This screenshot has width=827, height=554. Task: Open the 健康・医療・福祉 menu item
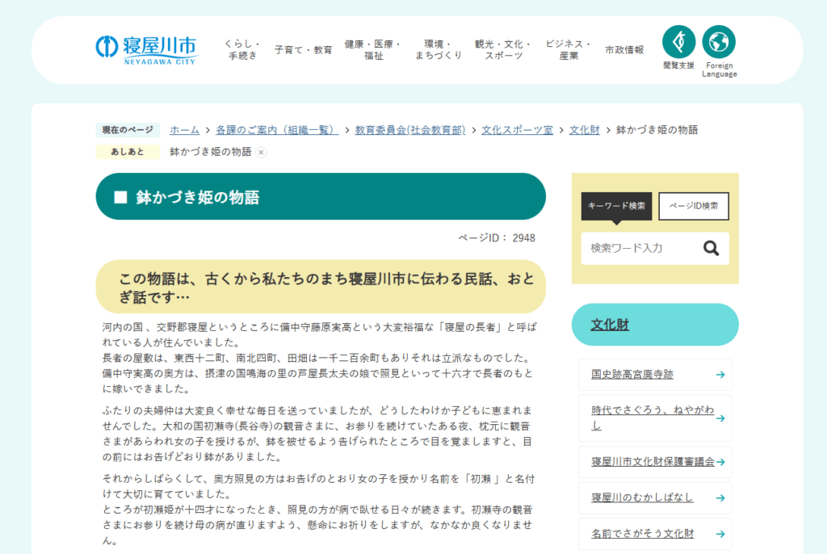pyautogui.click(x=373, y=49)
